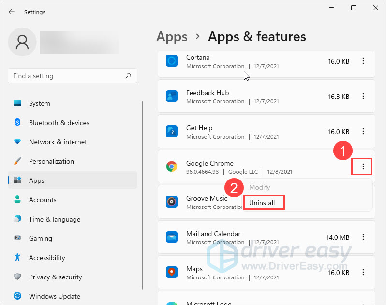The width and height of the screenshot is (386, 305).
Task: Open Accessibility settings
Action: pos(73,258)
